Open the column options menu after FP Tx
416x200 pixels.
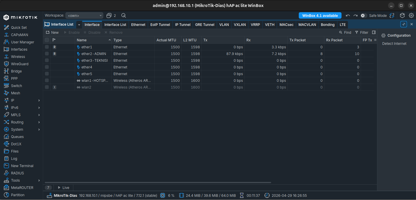[x=375, y=40]
